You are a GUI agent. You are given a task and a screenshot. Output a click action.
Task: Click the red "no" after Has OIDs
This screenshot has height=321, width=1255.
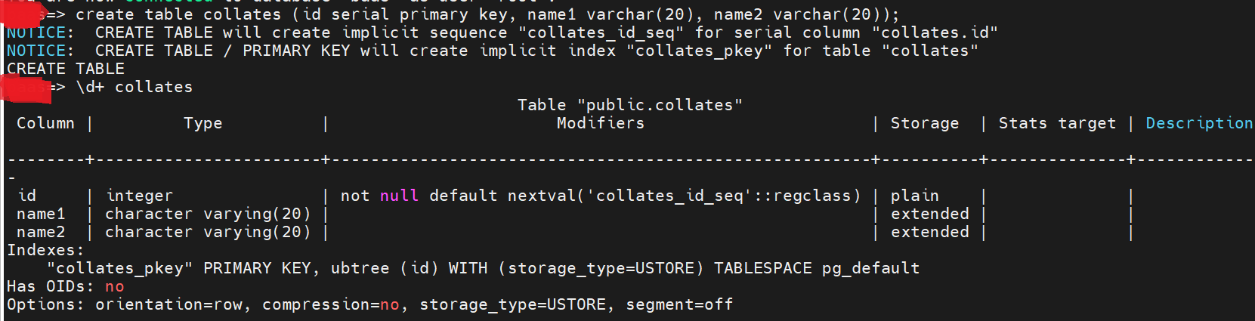pos(114,286)
